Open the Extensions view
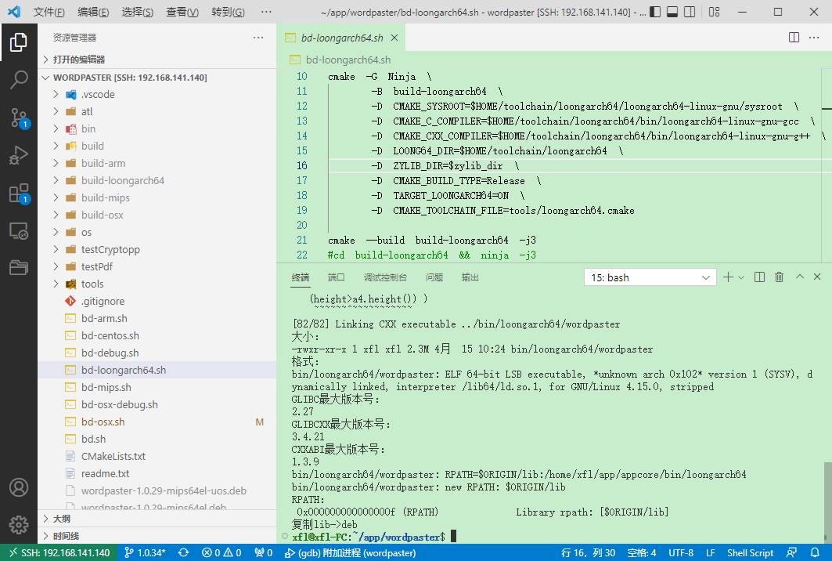This screenshot has height=561, width=832. [x=19, y=194]
